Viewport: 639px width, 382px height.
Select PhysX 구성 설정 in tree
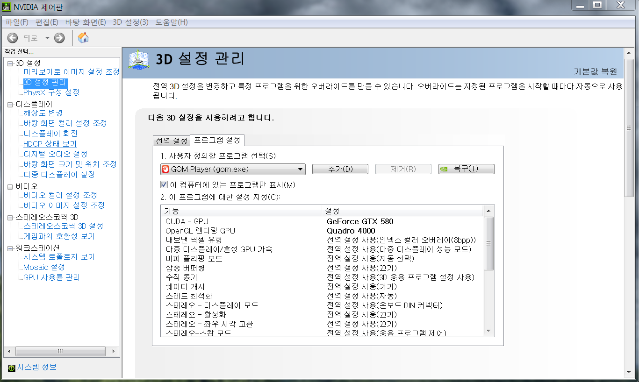tap(51, 92)
